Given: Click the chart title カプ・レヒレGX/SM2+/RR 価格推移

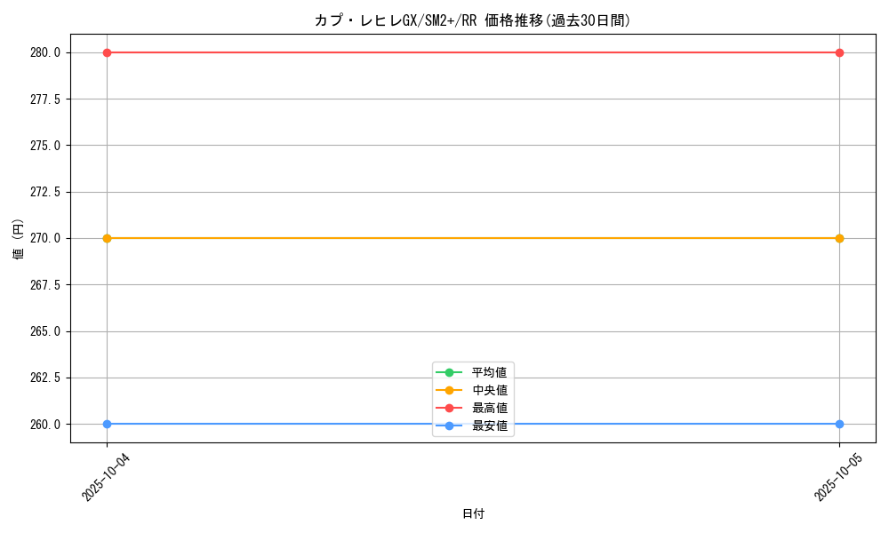Looking at the screenshot, I should pos(472,20).
